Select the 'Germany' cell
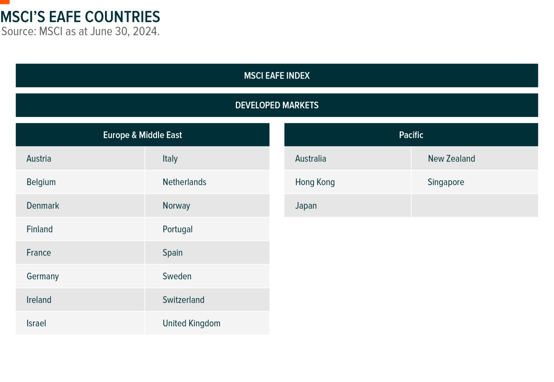The width and height of the screenshot is (554, 382). [80, 276]
